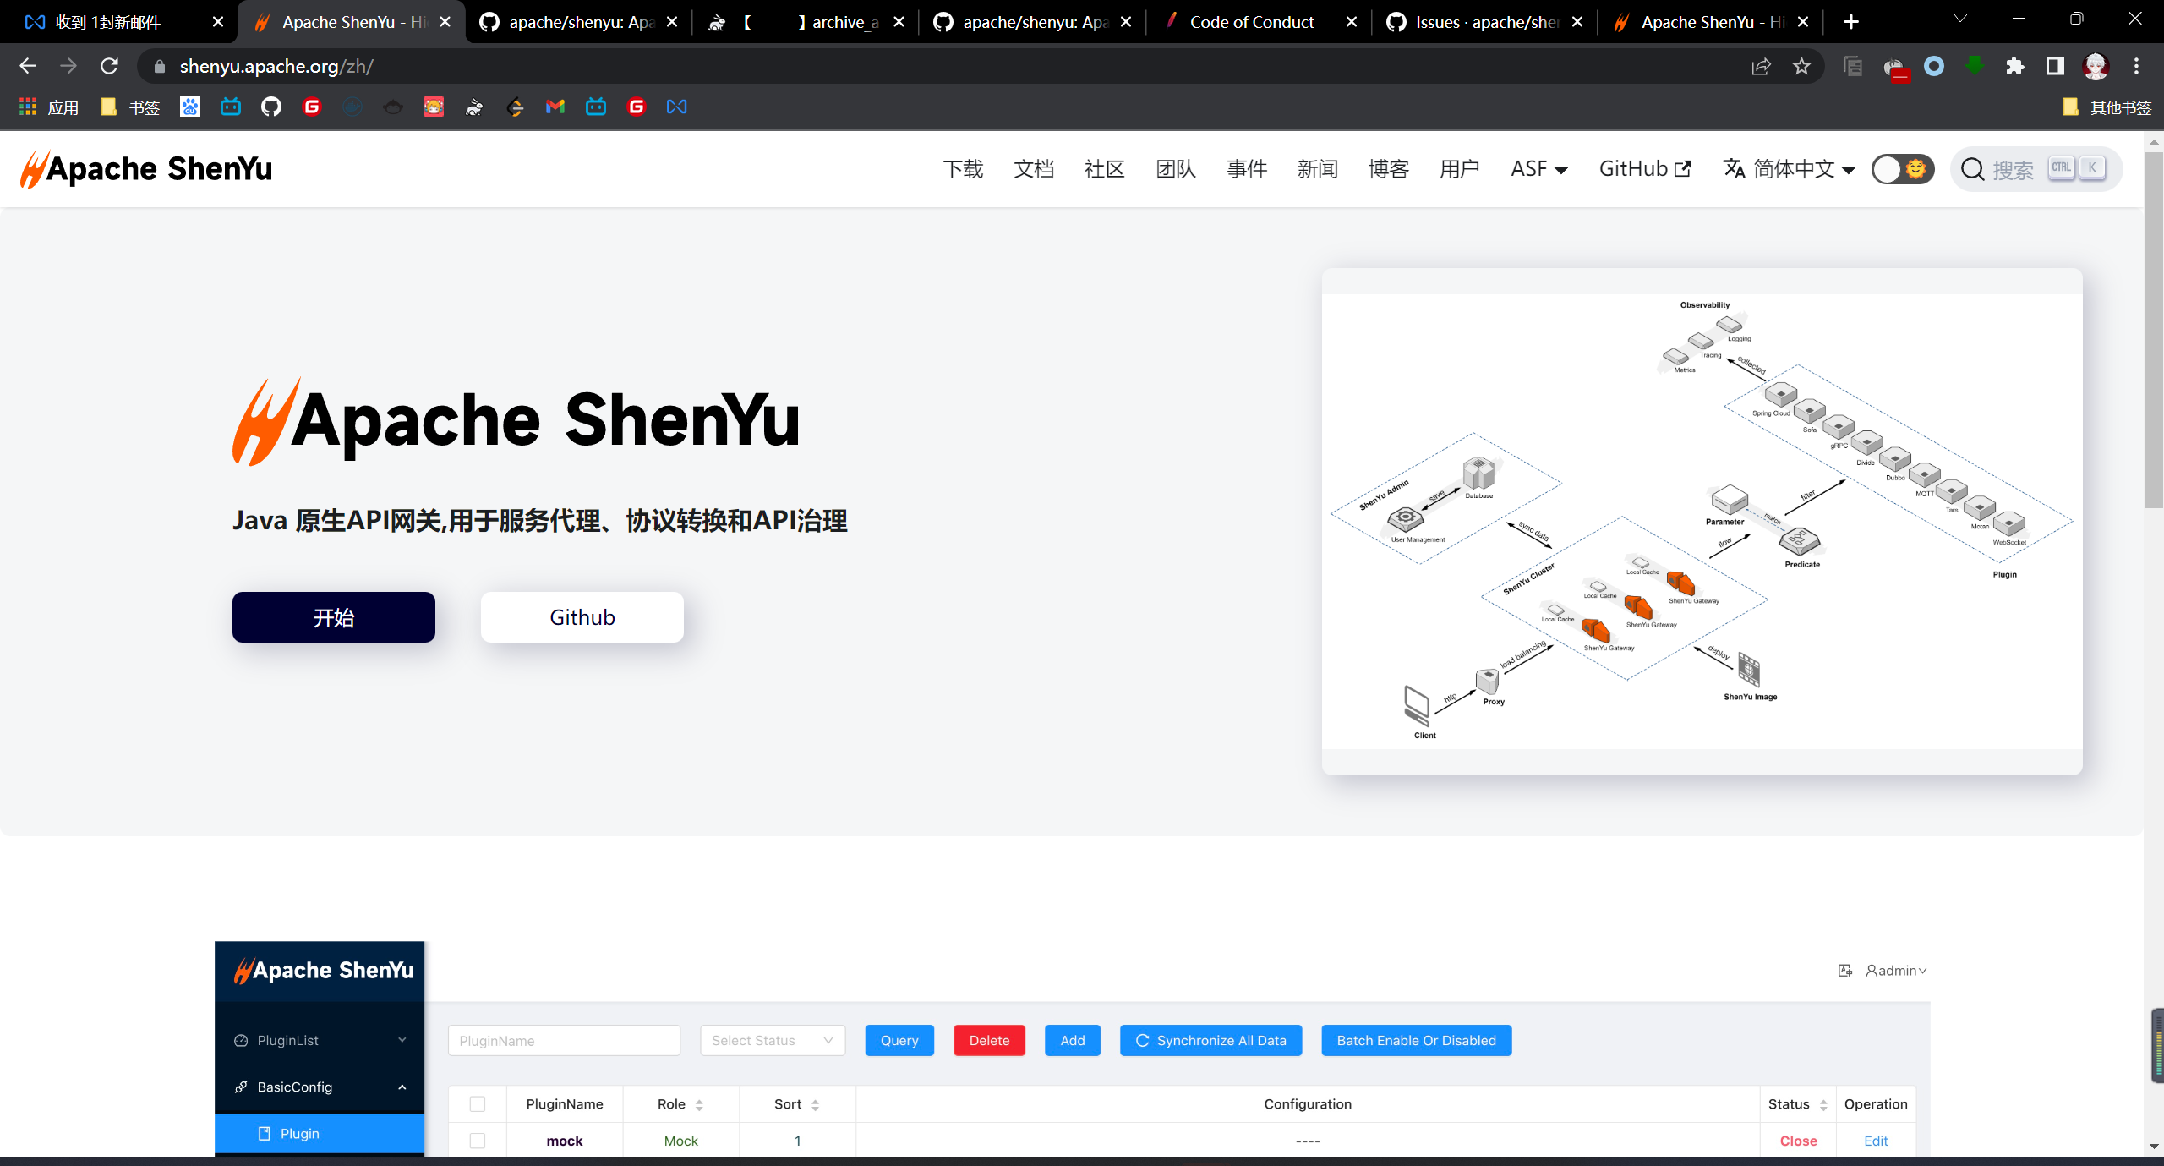Click the Edit link in Operation column
Viewport: 2164px width, 1166px height.
point(1875,1140)
